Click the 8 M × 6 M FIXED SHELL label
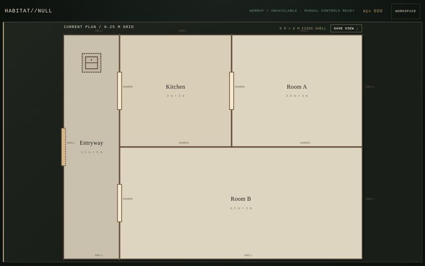Screen dimensions: 425x266 click(x=303, y=28)
